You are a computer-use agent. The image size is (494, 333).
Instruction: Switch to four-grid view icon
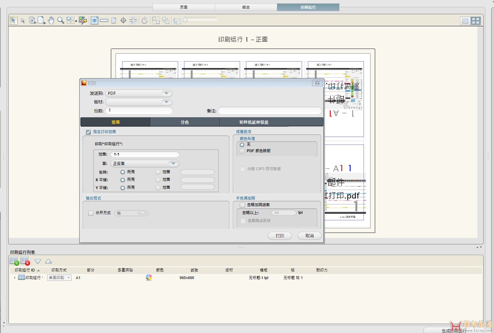click(476, 21)
